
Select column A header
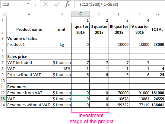(29, 14)
